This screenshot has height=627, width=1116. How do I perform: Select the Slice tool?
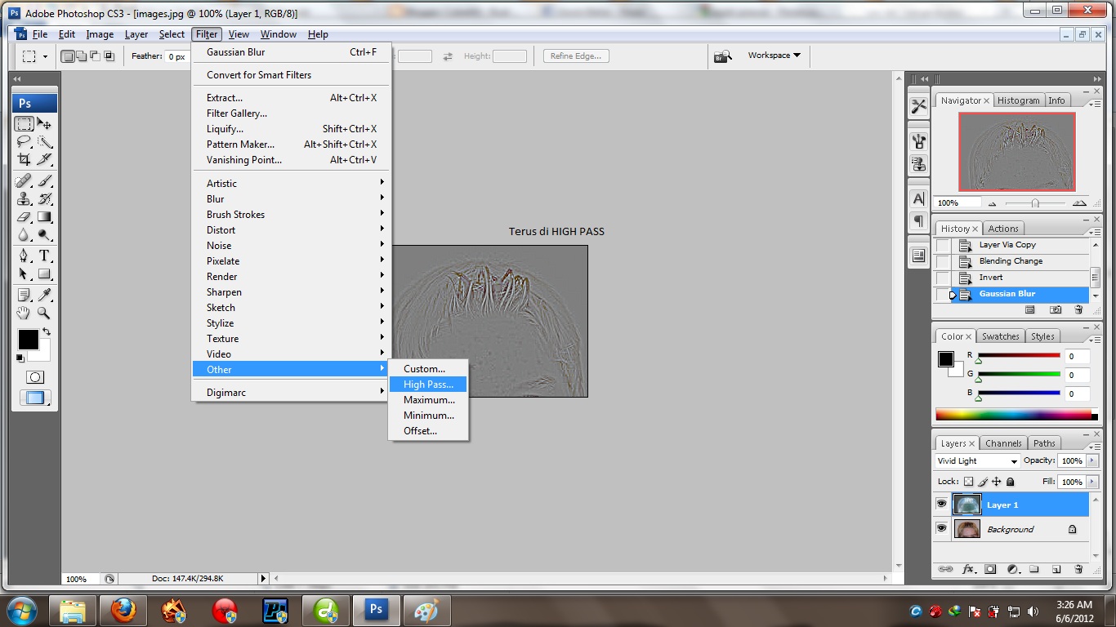click(x=45, y=159)
